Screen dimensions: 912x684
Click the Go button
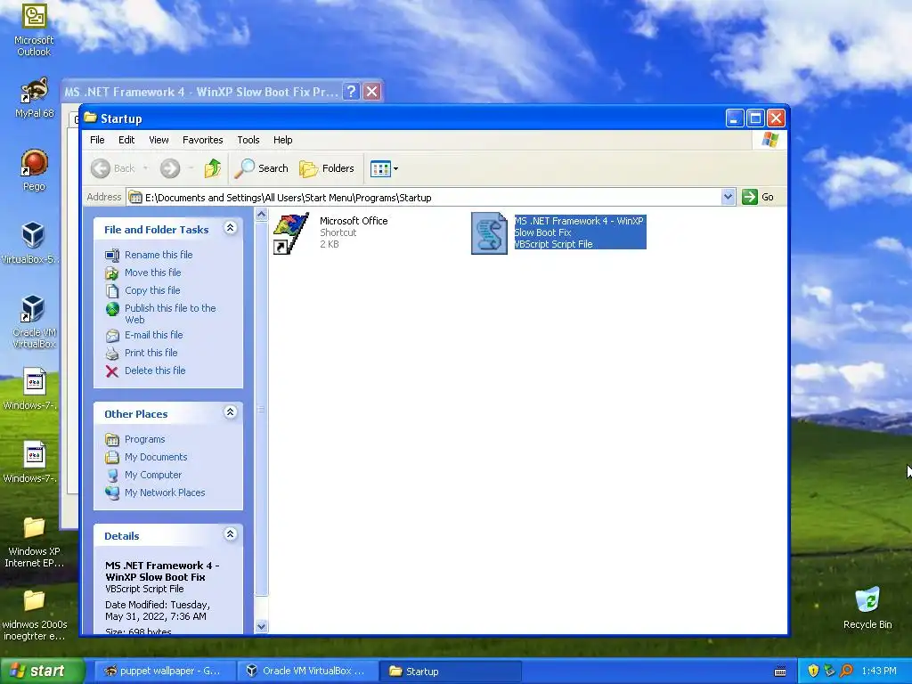point(759,197)
